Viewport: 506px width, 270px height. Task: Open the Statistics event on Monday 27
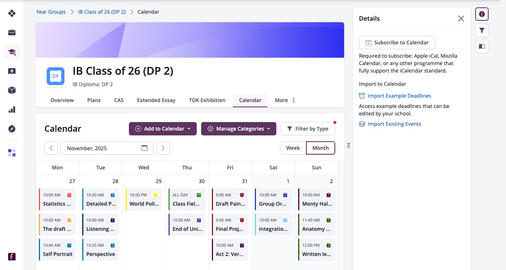(x=57, y=199)
